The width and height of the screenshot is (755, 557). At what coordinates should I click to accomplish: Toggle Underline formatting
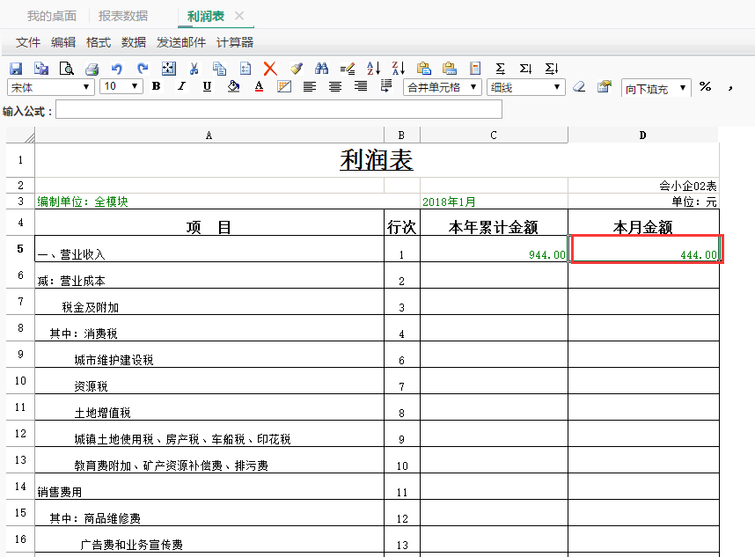(207, 86)
